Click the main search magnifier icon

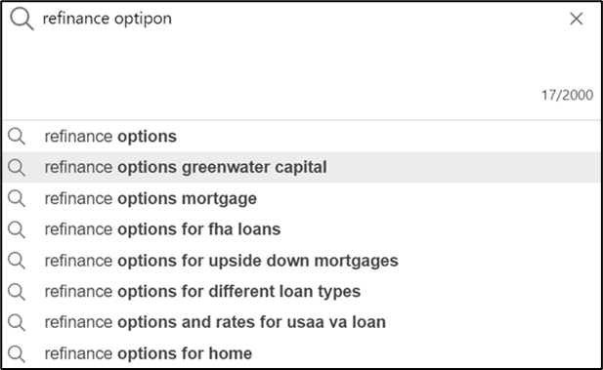tap(22, 19)
